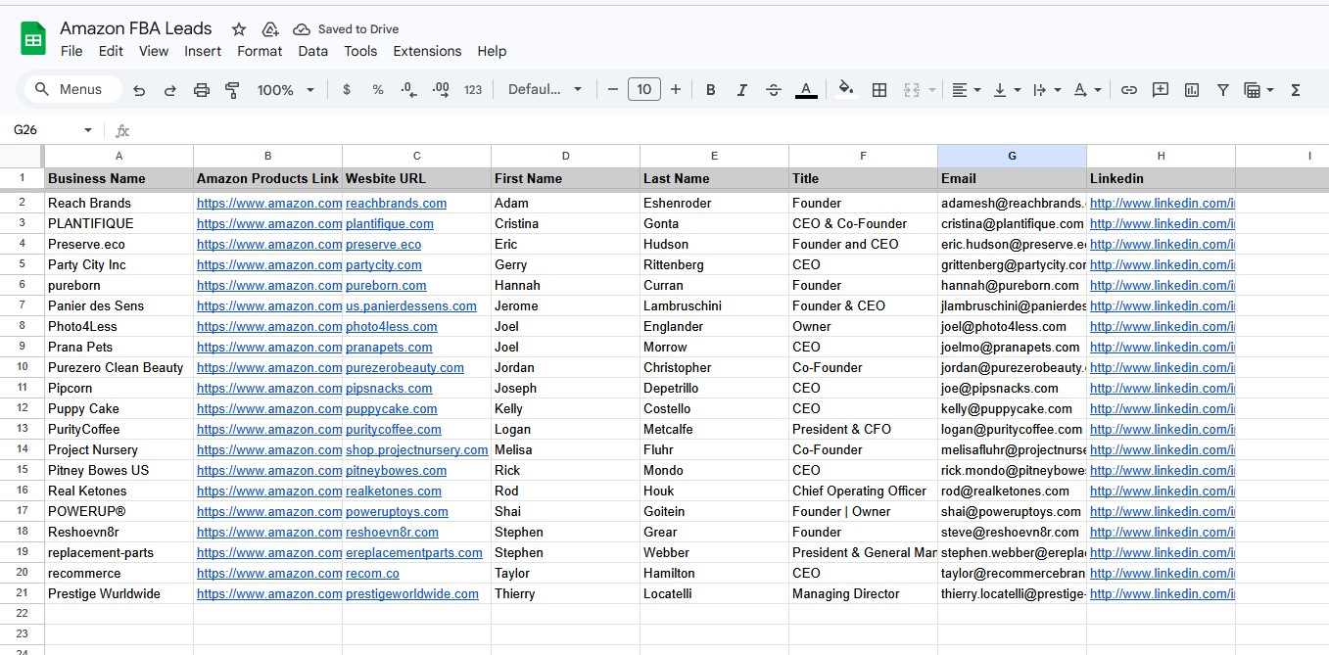Insert a link

1129,90
